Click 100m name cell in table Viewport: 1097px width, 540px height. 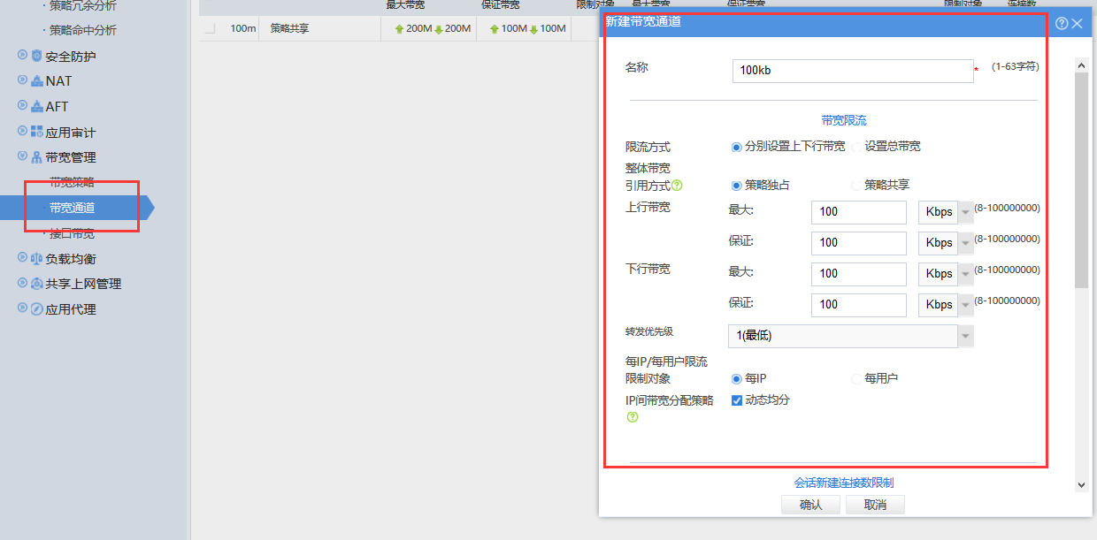(243, 29)
